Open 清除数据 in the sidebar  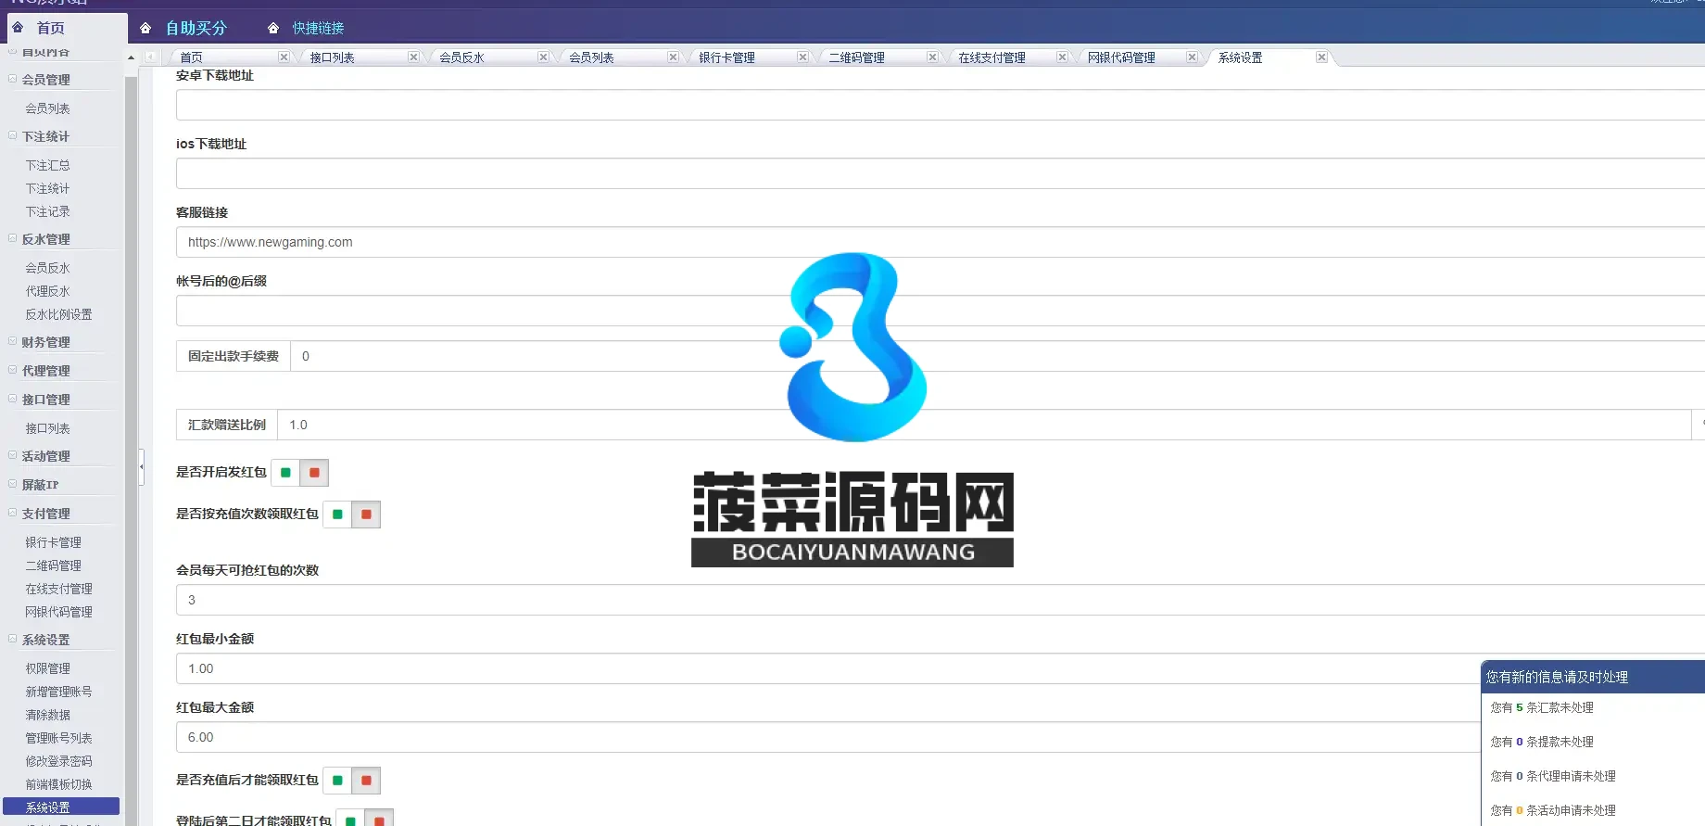[x=48, y=715]
